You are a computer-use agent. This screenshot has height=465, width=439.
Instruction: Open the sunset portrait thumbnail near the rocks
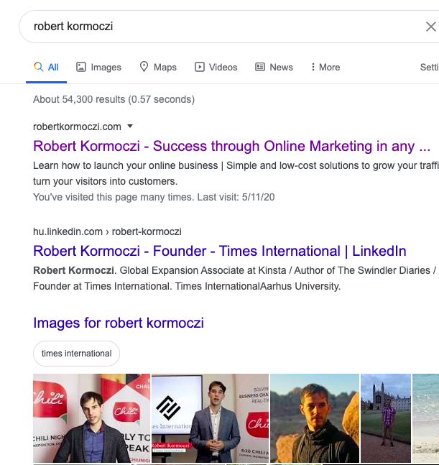[315, 418]
